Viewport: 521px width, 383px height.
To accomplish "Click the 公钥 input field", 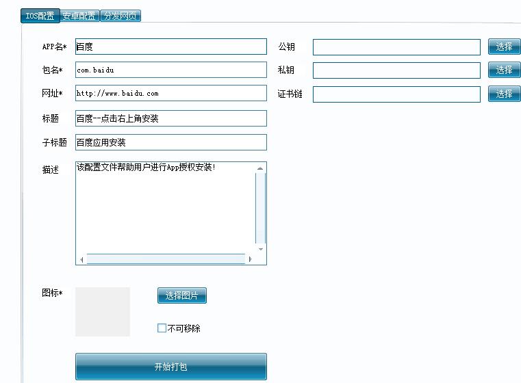I will point(396,47).
